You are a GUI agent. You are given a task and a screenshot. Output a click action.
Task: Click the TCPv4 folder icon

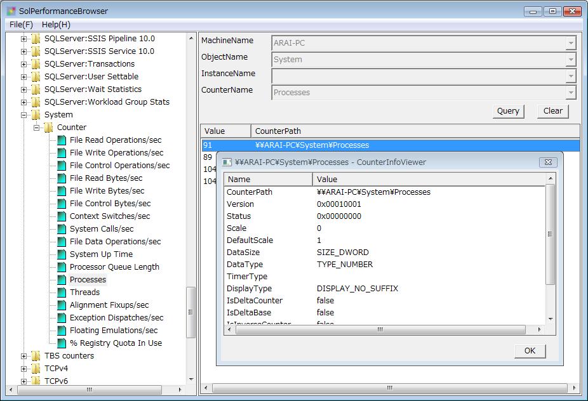point(36,369)
